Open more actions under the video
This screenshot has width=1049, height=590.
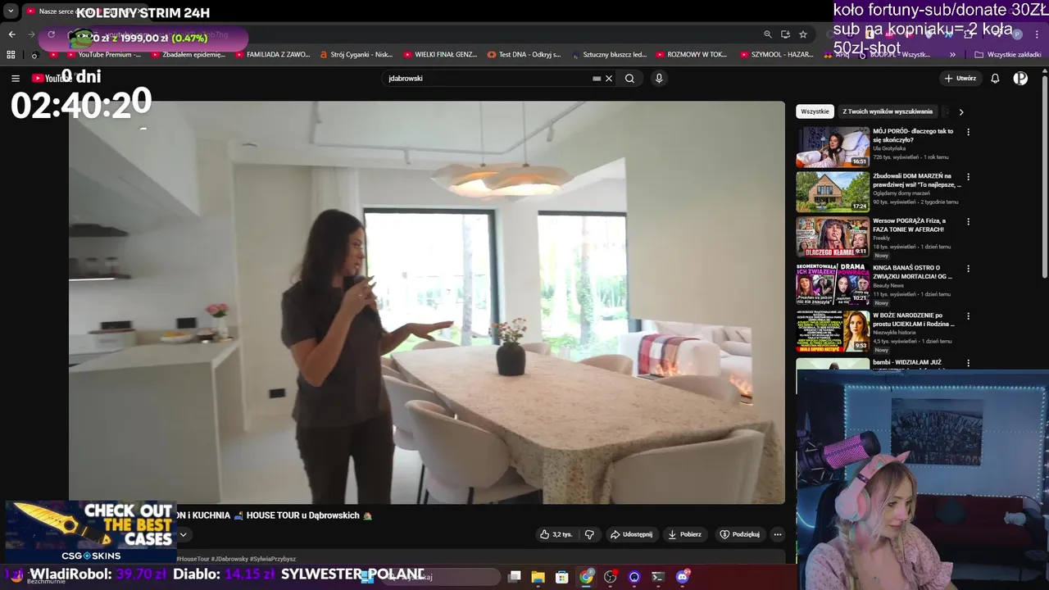(x=778, y=534)
